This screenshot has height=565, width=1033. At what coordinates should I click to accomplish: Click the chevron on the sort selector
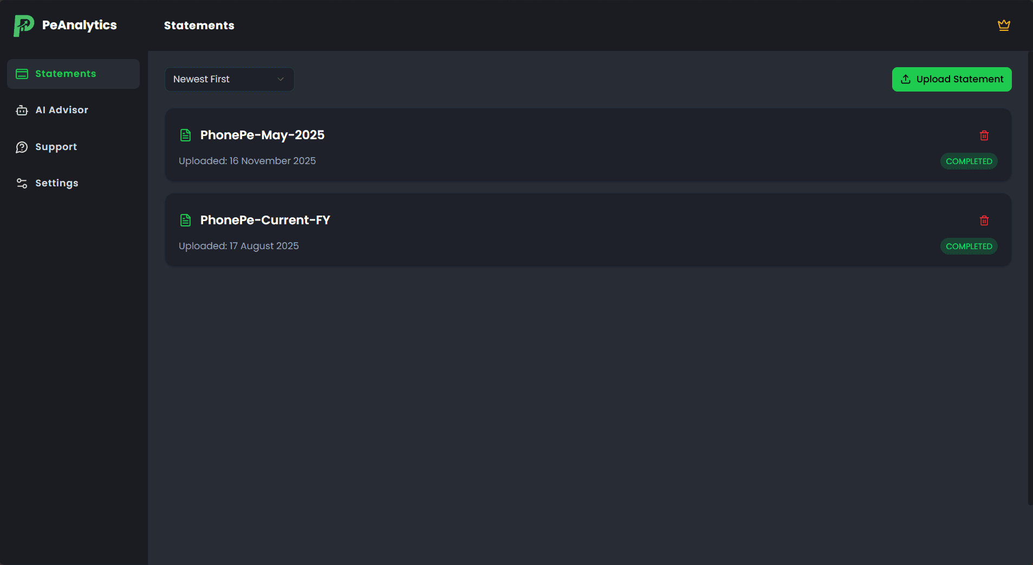click(x=280, y=79)
